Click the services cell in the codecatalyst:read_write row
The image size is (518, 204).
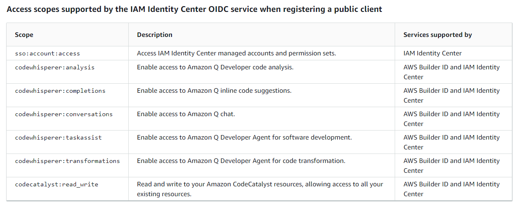coord(451,189)
